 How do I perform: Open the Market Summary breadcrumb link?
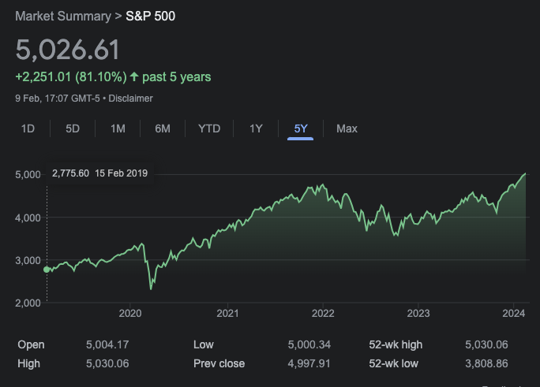coord(63,16)
